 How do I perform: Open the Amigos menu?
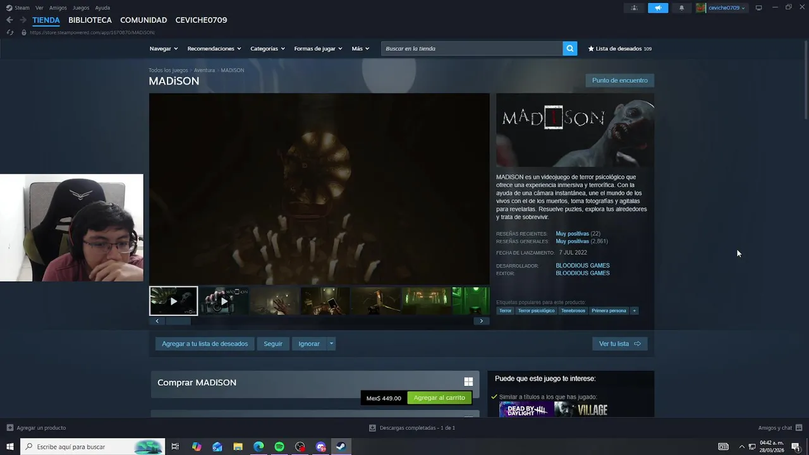click(x=58, y=8)
